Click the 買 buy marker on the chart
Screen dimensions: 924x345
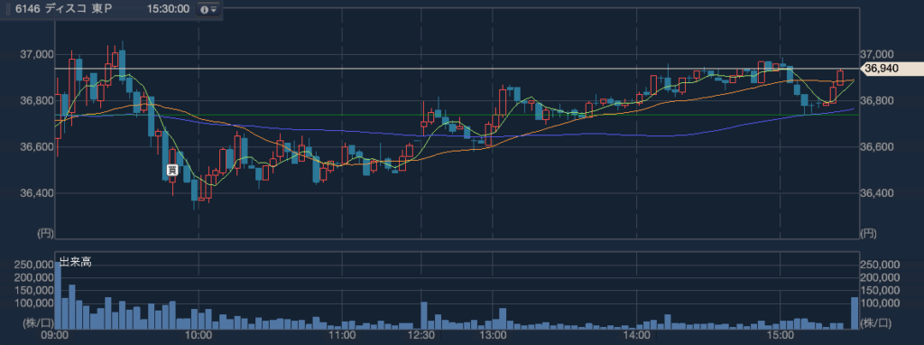172,171
